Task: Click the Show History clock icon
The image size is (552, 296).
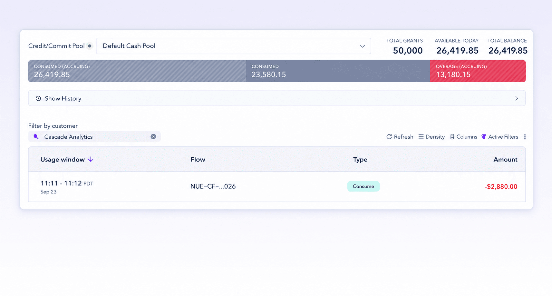Action: [38, 98]
